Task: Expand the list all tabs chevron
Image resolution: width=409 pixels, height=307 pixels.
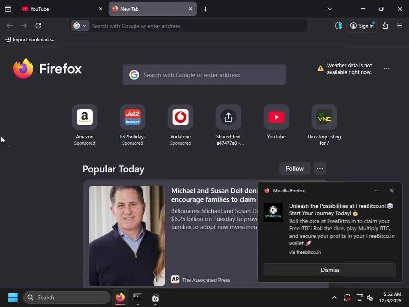Action: (330, 9)
